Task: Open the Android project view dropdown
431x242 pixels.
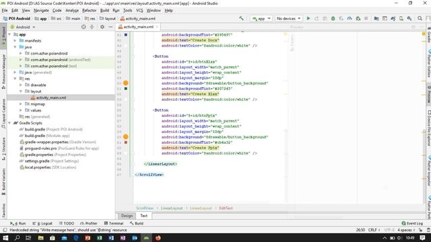Action: 23,27
